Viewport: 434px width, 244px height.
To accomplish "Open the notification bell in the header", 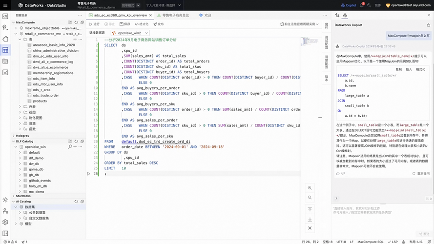I will click(x=361, y=5).
